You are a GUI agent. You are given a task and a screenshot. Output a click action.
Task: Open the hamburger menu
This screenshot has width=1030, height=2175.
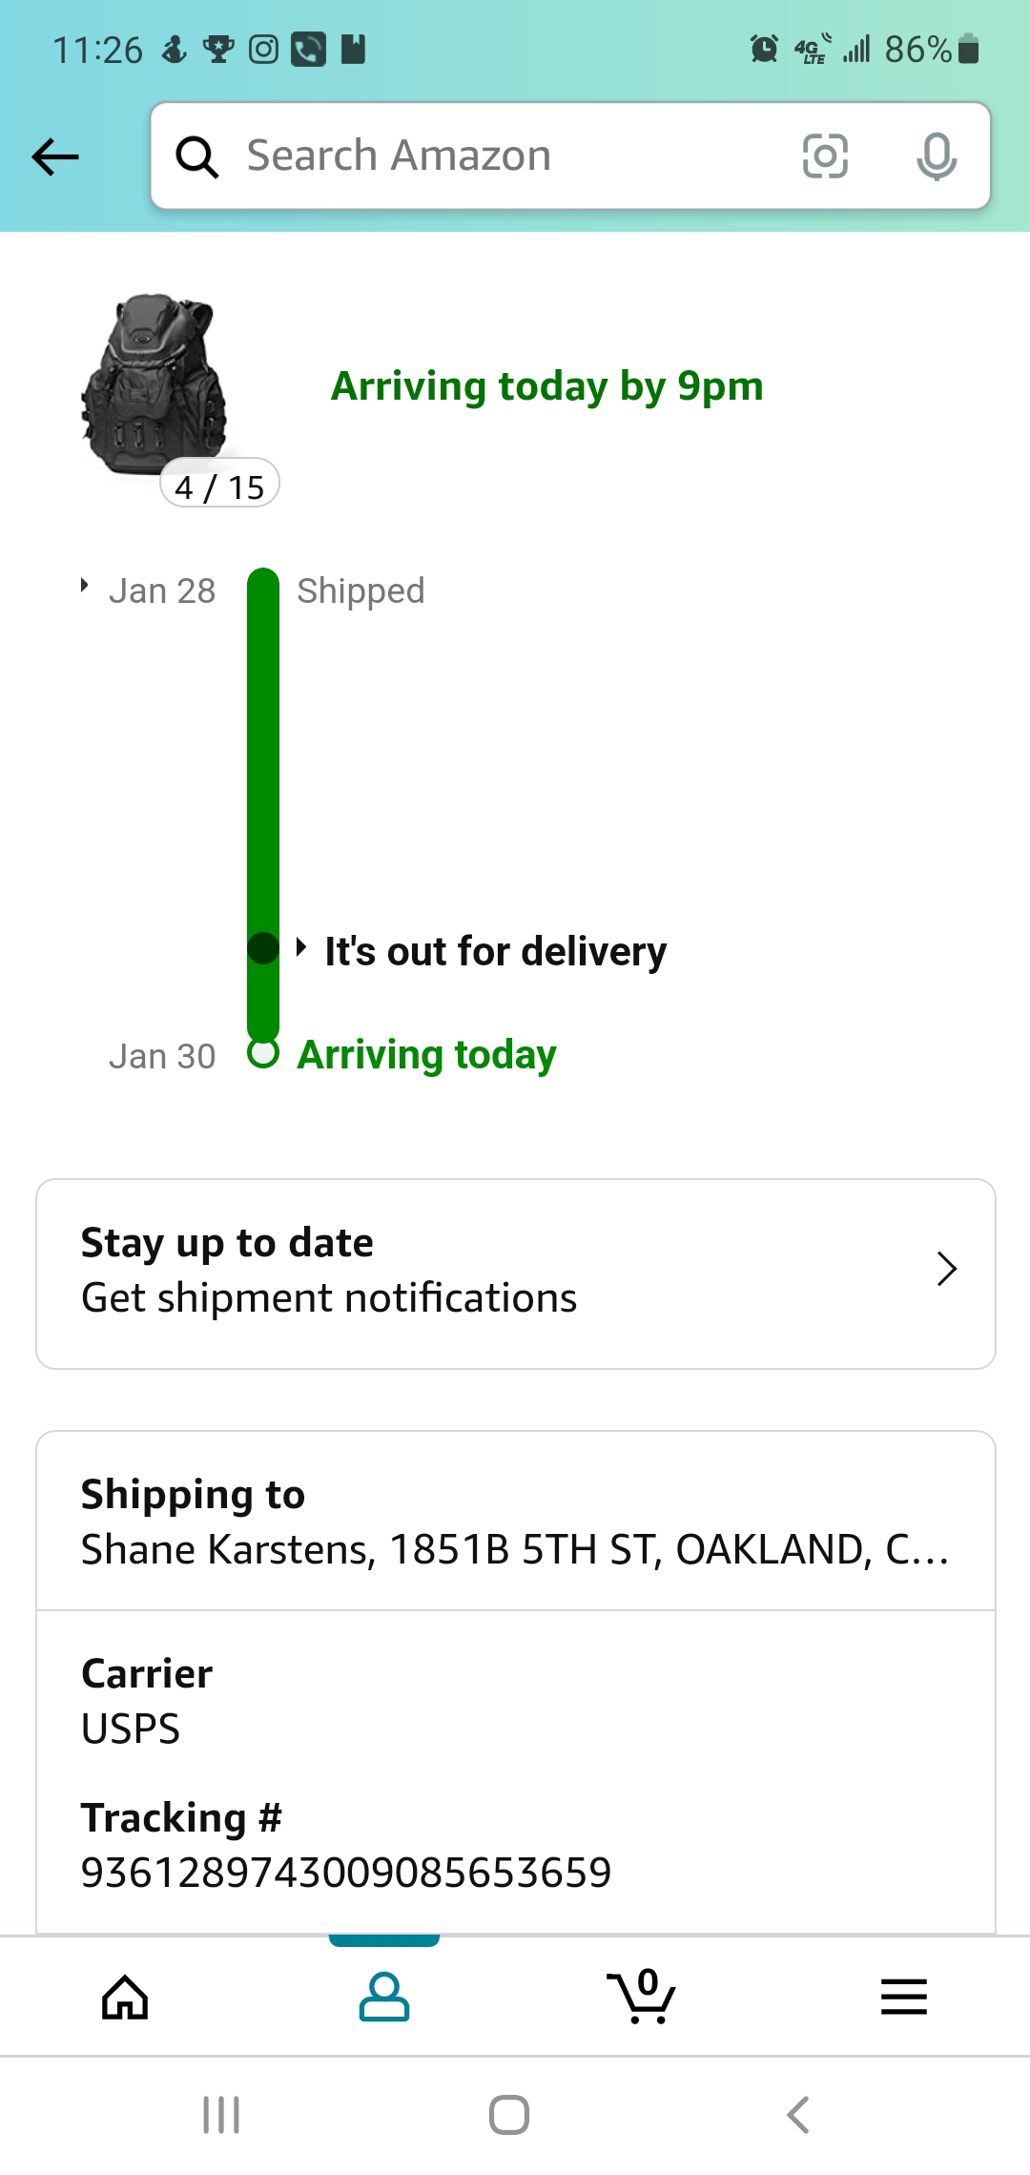click(903, 1997)
